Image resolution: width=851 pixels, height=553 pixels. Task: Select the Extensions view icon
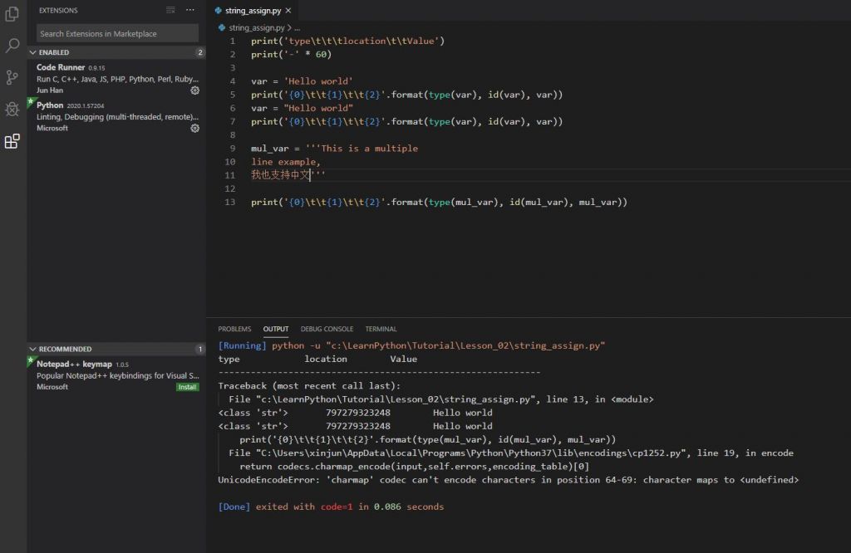(x=12, y=141)
